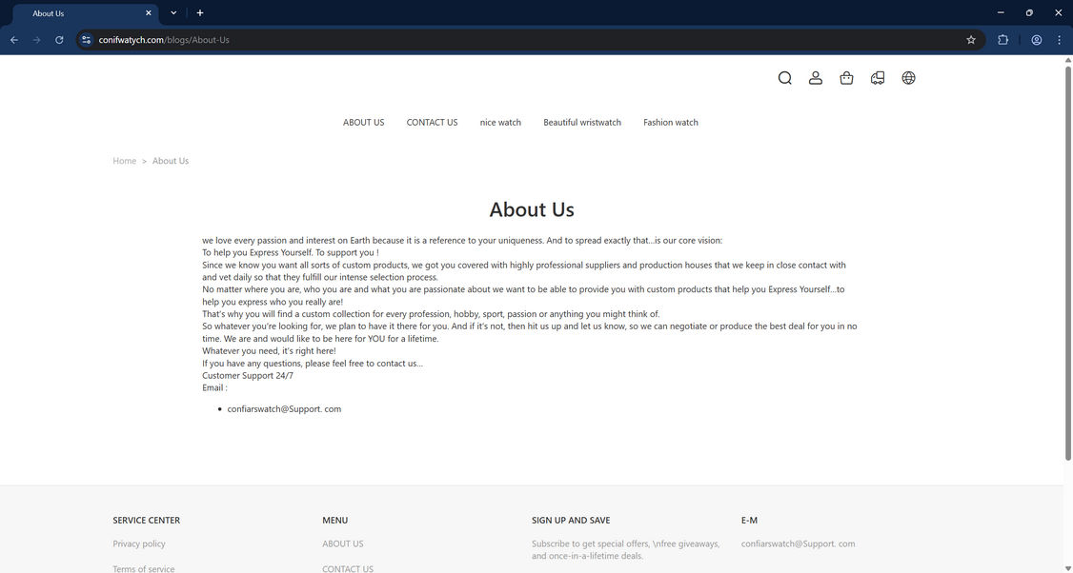Image resolution: width=1073 pixels, height=573 pixels.
Task: Open CONTACT US link in footer menu
Action: [x=348, y=568]
